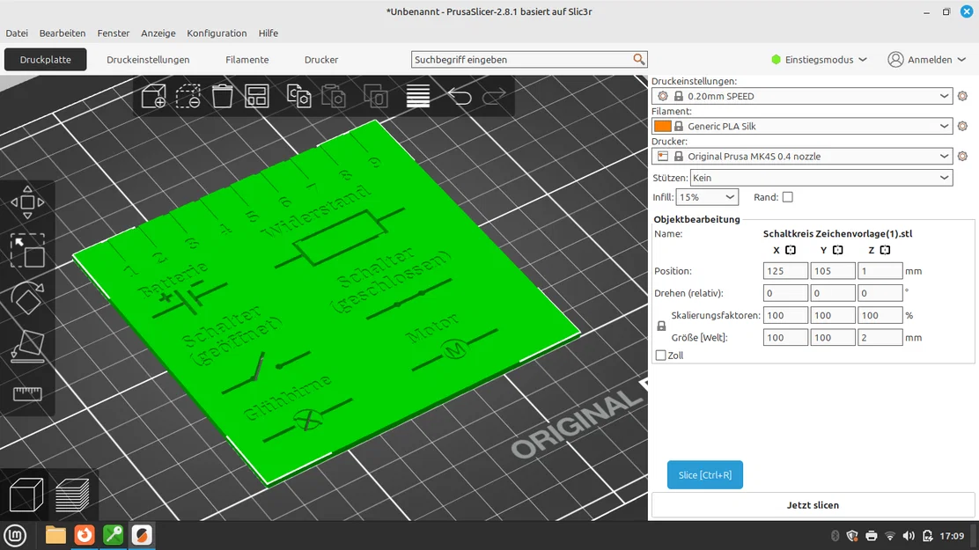Click the volume icon in system tray

(x=909, y=536)
